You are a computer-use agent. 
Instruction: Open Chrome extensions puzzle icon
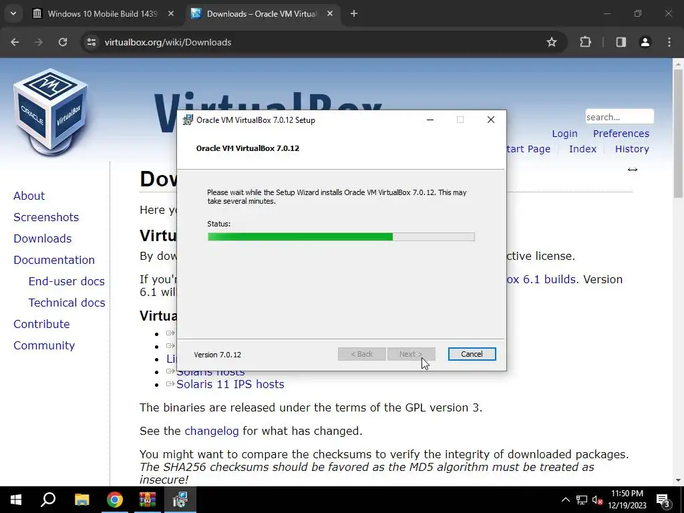[585, 42]
